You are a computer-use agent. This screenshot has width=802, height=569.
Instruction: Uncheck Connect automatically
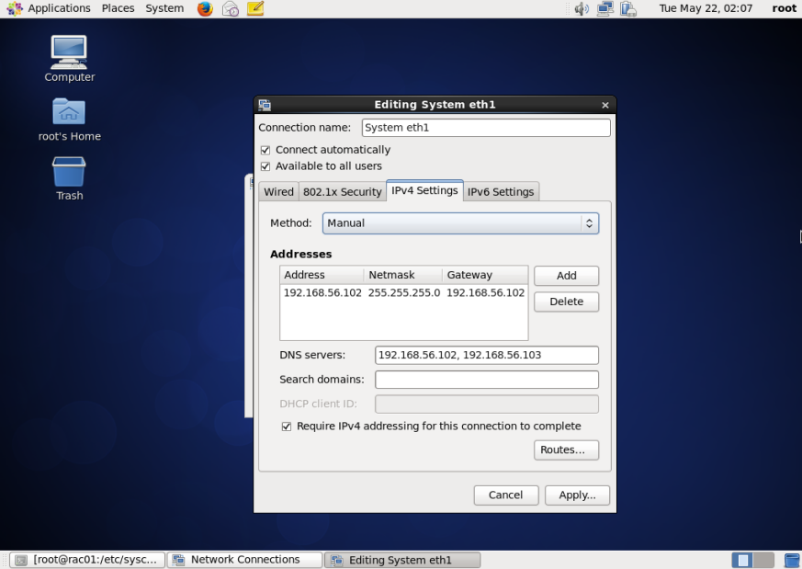[265, 150]
